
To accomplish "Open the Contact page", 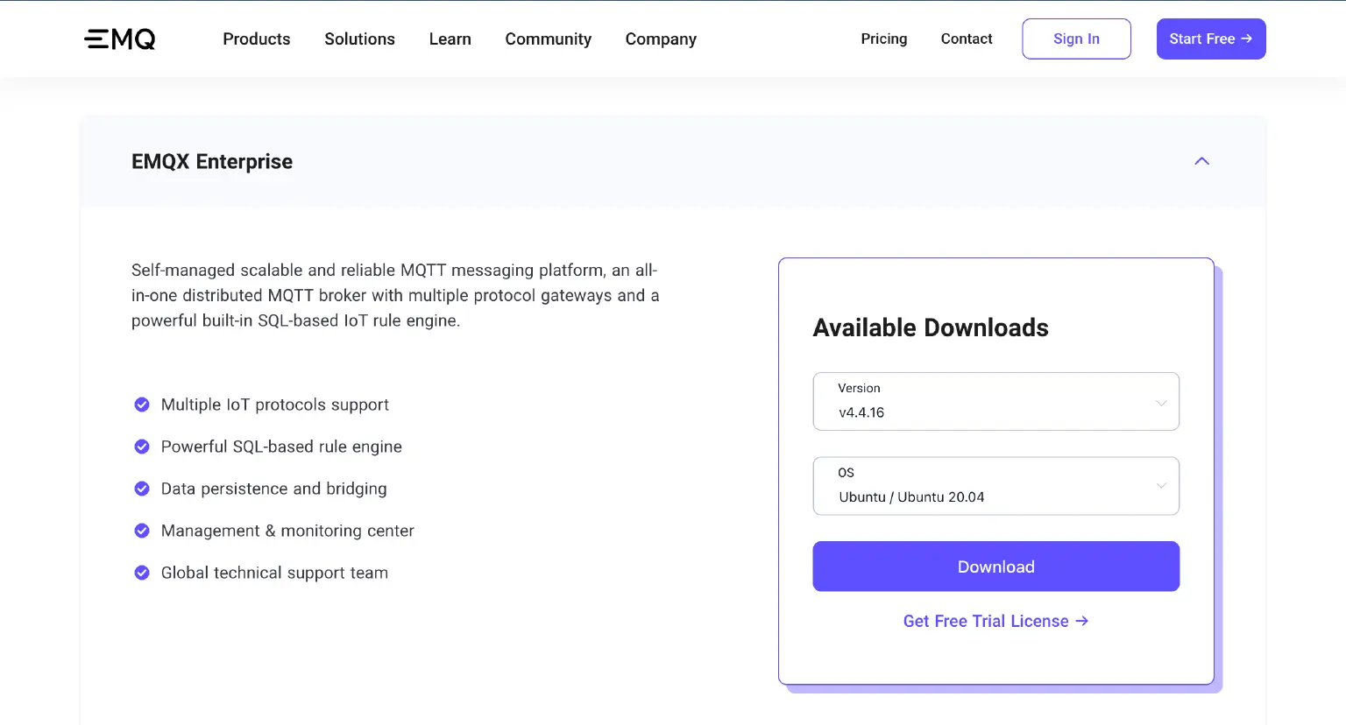I will pos(966,39).
